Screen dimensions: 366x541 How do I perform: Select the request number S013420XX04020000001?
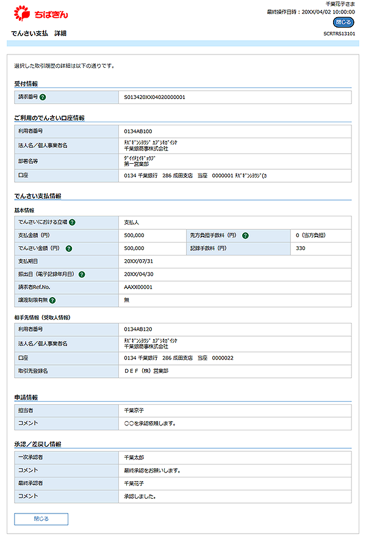coord(154,97)
